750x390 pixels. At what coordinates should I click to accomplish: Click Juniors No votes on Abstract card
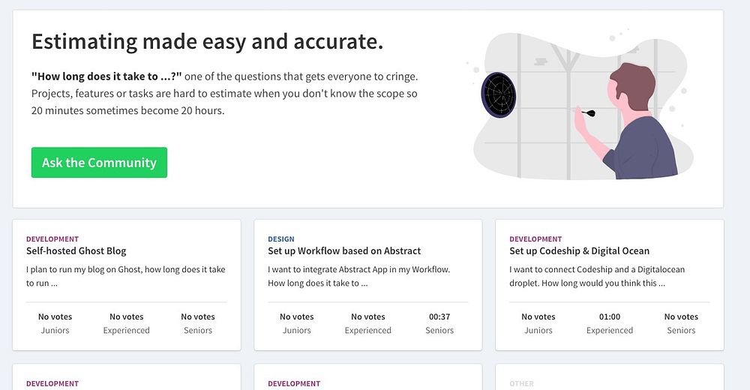(x=297, y=323)
